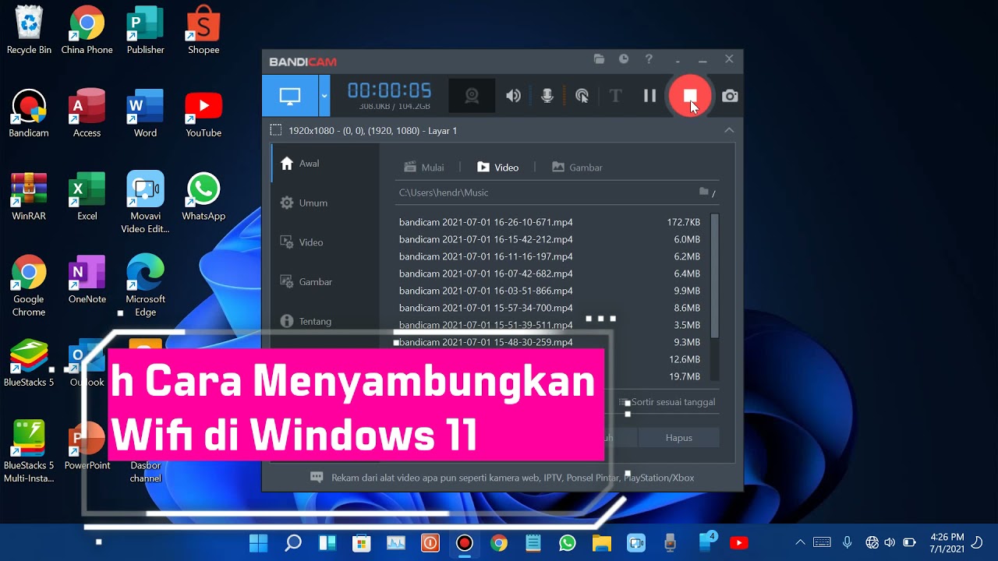Toggle microphone recording in Bandicam toolbar
The height and width of the screenshot is (561, 998).
point(547,96)
